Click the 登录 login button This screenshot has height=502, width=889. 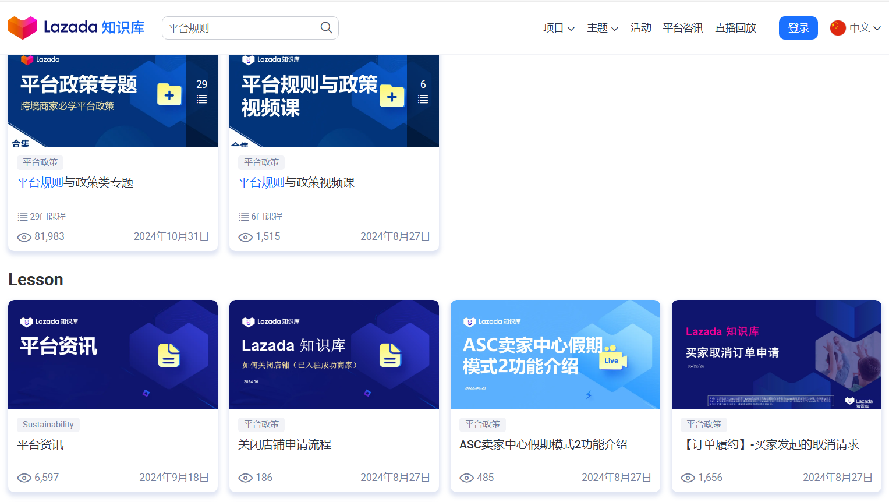click(798, 28)
